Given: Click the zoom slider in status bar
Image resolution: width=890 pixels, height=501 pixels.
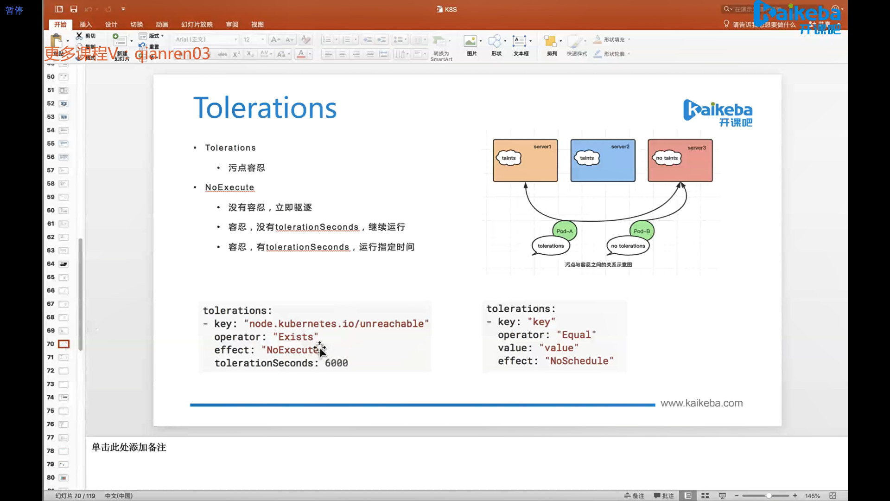Looking at the screenshot, I should [x=768, y=495].
